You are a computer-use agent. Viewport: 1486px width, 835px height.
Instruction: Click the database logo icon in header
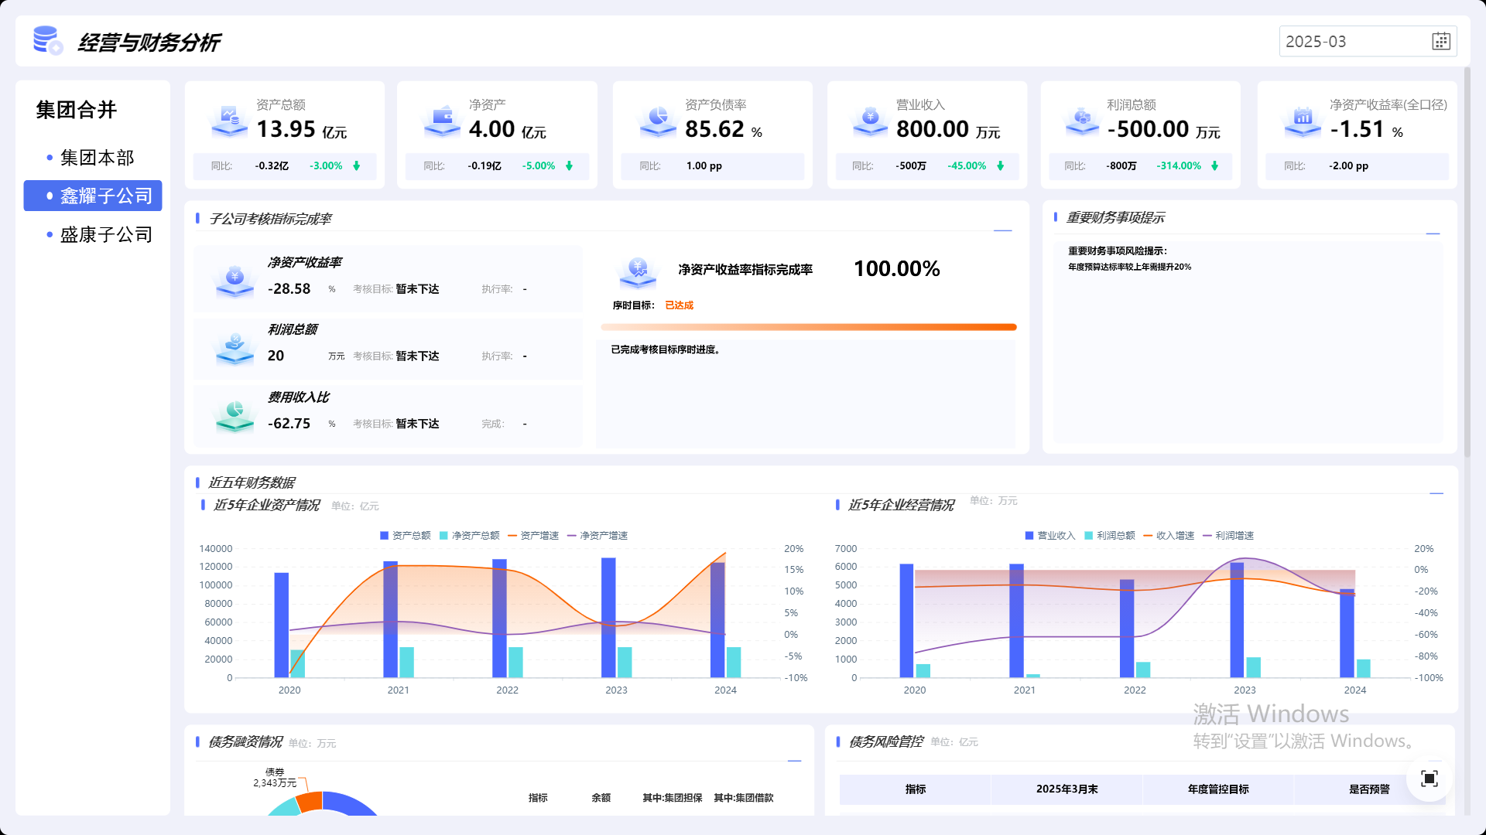[47, 41]
